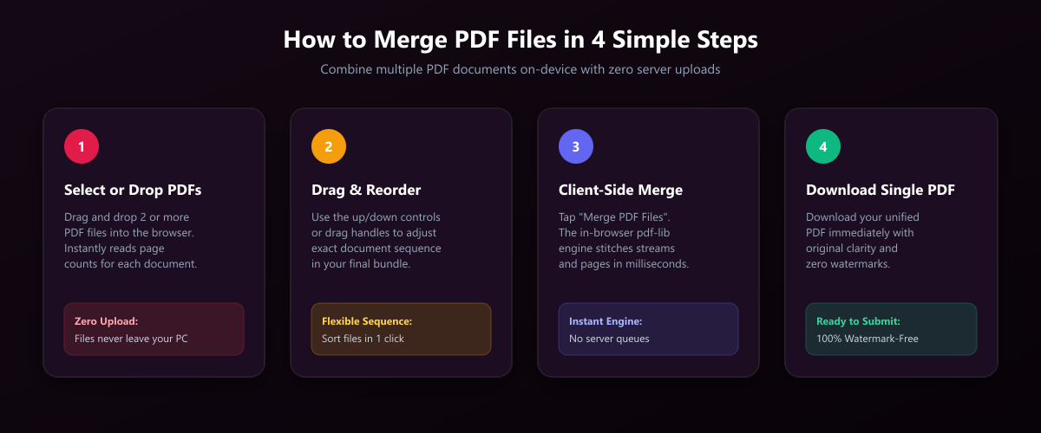
Task: Click the step 3 description mentioning pdf-lib engine
Action: pyautogui.click(x=624, y=240)
